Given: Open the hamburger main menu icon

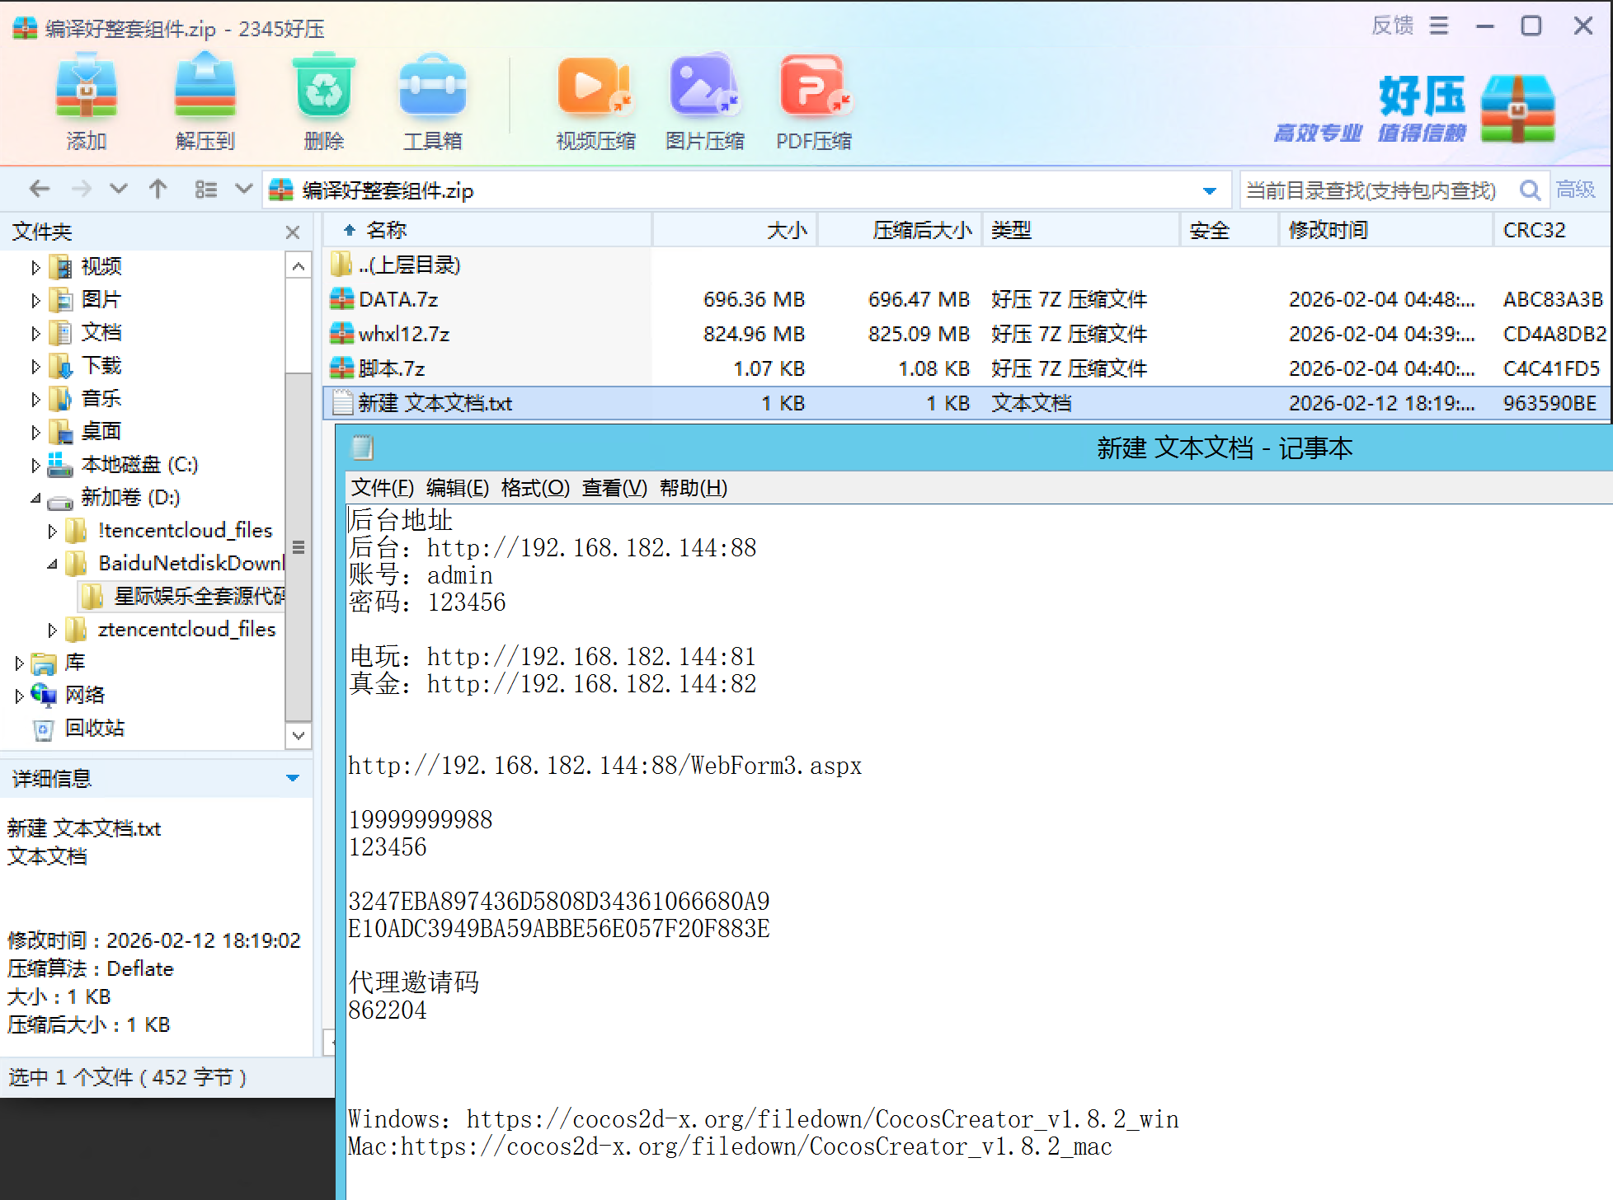Looking at the screenshot, I should coord(1439,26).
